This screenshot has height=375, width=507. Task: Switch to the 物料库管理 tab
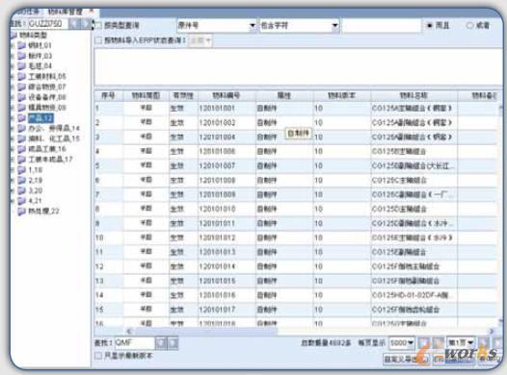(66, 12)
